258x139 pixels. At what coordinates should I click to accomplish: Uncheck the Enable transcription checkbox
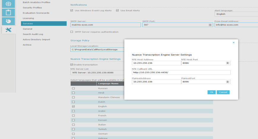(x=72, y=64)
